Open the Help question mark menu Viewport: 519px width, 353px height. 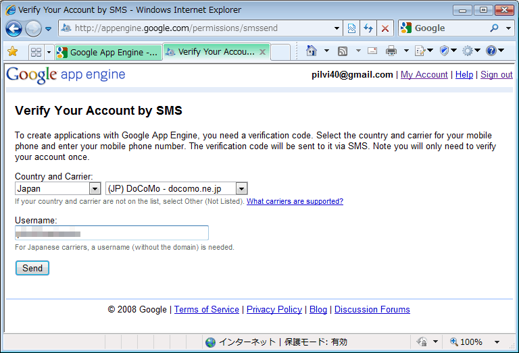[x=495, y=51]
